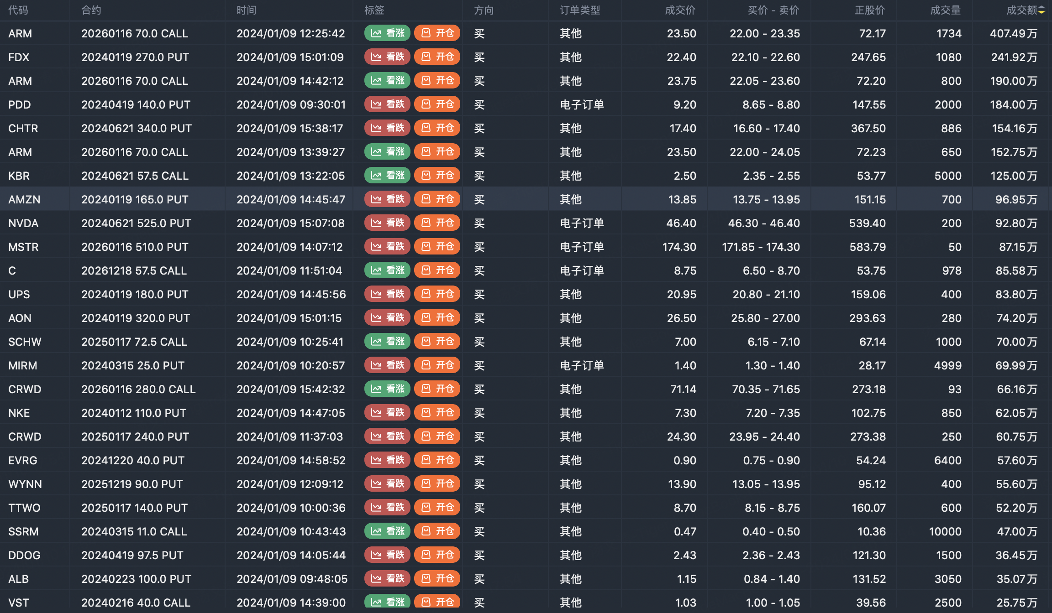Screen dimensions: 1052x613
Task: Click the 订单类型 column header
Action: pos(580,10)
